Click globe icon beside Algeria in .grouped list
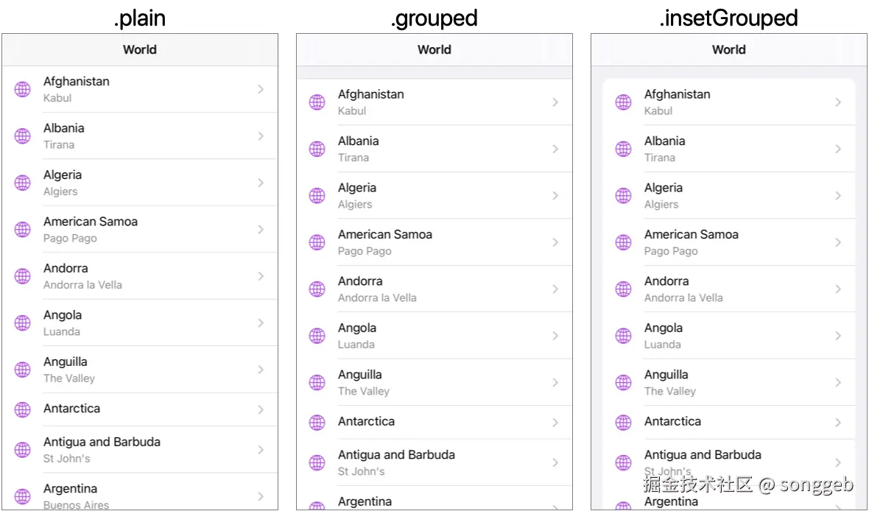This screenshot has height=511, width=869. click(317, 196)
